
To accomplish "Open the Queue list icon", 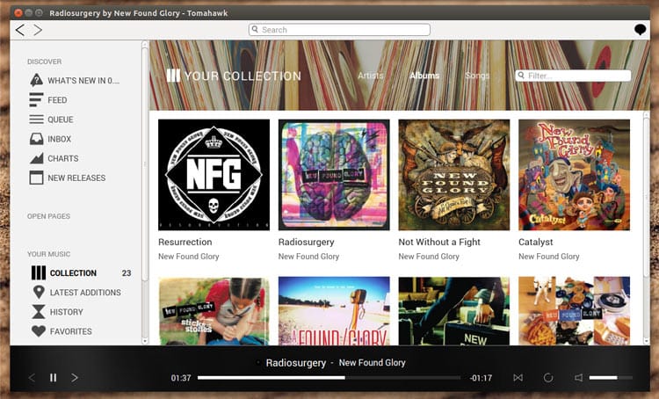I will click(x=36, y=120).
